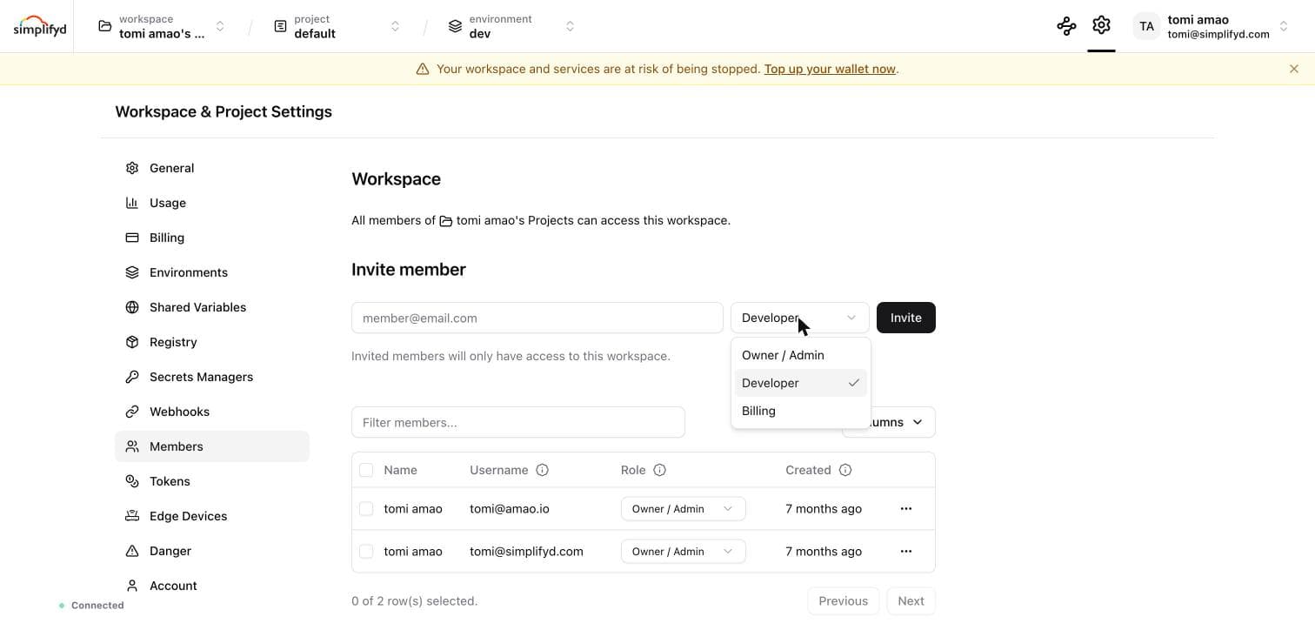Screen dimensions: 1315x630
Task: Toggle the select-all rows checkbox
Action: tap(366, 470)
